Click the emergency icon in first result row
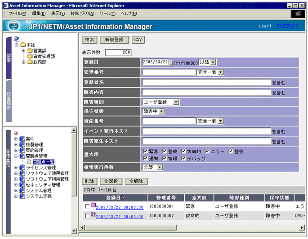The image size is (308, 239). pos(93,205)
